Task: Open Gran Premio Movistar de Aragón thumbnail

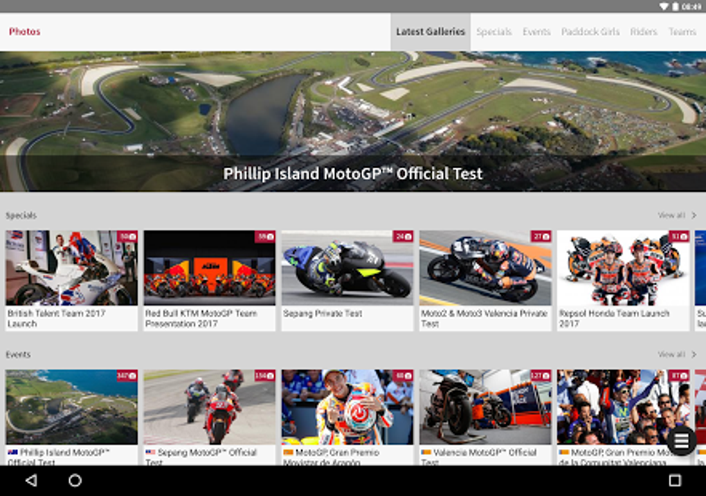Action: [x=347, y=407]
